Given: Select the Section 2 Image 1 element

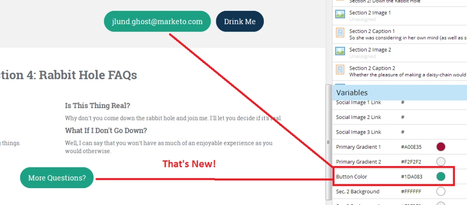Looking at the screenshot, I should click(x=400, y=16).
